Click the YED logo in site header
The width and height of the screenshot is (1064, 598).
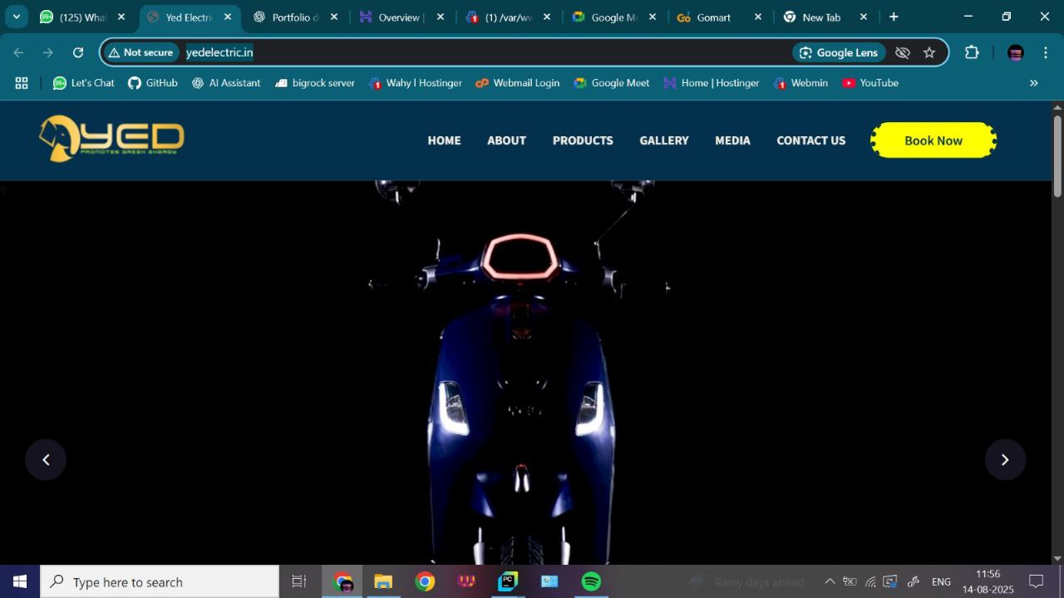[111, 139]
